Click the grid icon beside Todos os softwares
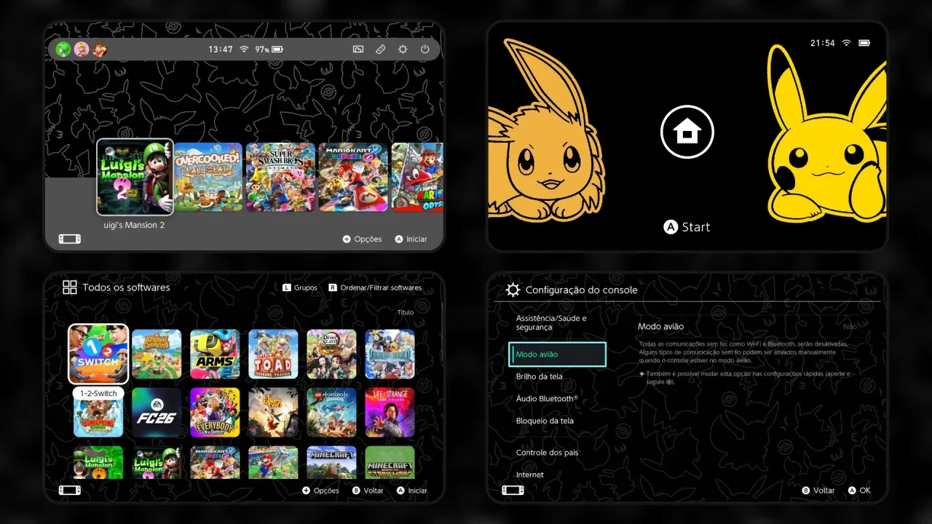The width and height of the screenshot is (932, 524). click(x=70, y=287)
